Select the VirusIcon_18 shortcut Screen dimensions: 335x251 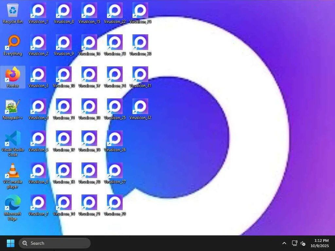89,109
